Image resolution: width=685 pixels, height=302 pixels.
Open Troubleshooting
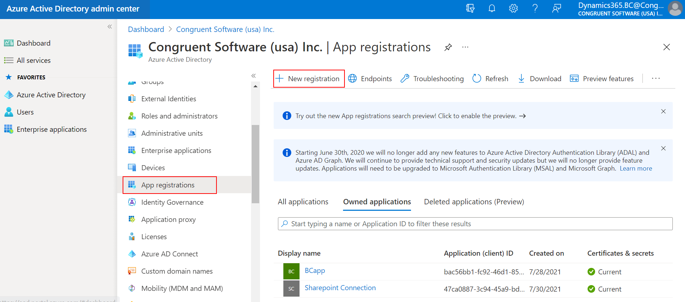pos(432,79)
